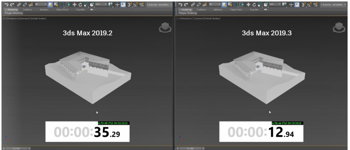This screenshot has width=350, height=150.
Task: Open Object Paint tab in 2019.2 window
Action: click(62, 10)
